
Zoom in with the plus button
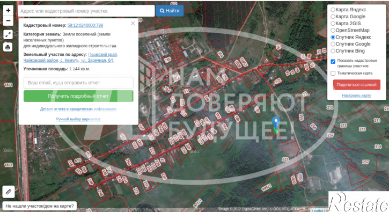coord(8,10)
